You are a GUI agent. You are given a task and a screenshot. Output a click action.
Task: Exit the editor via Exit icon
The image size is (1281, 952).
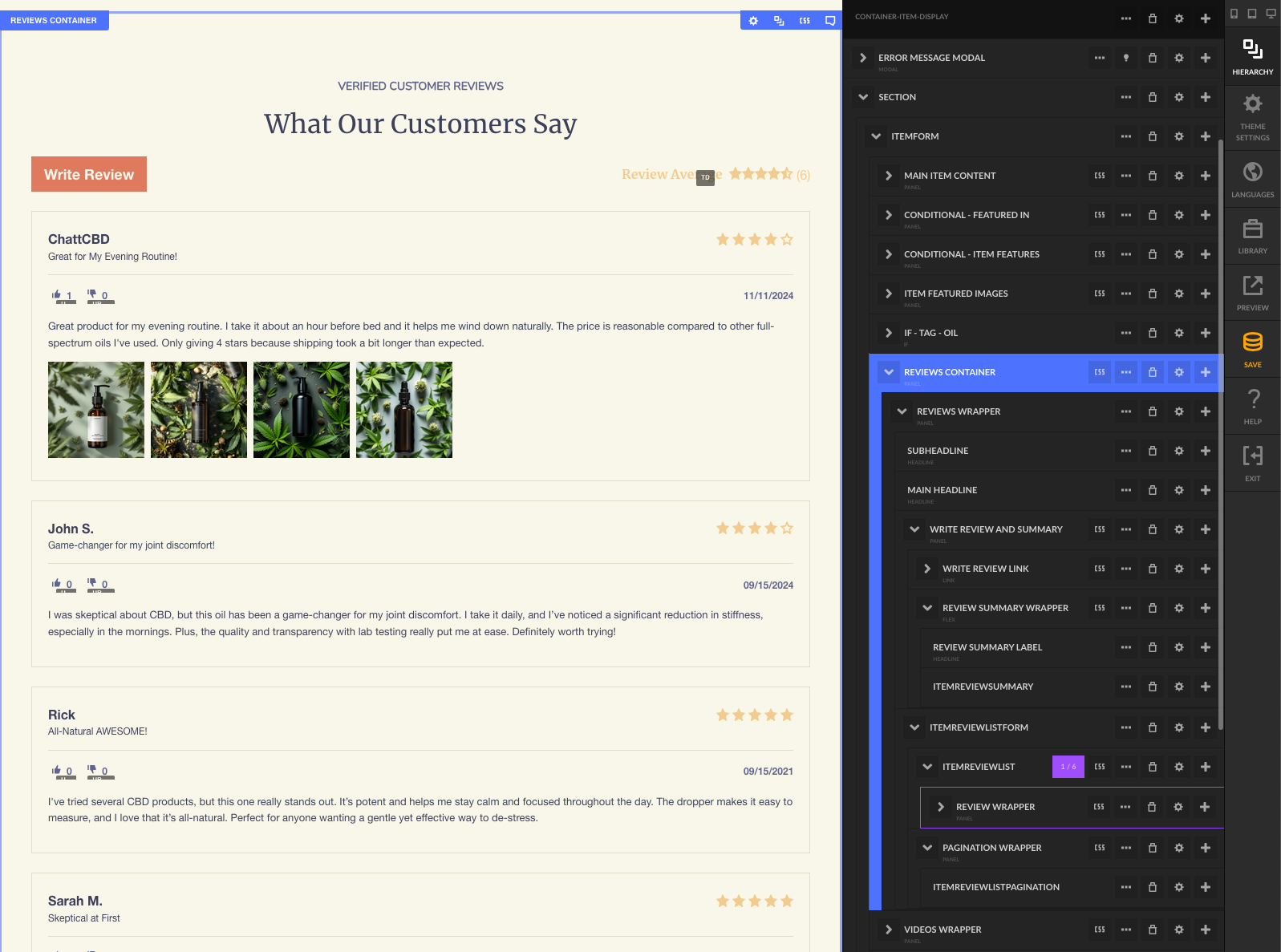pyautogui.click(x=1252, y=464)
